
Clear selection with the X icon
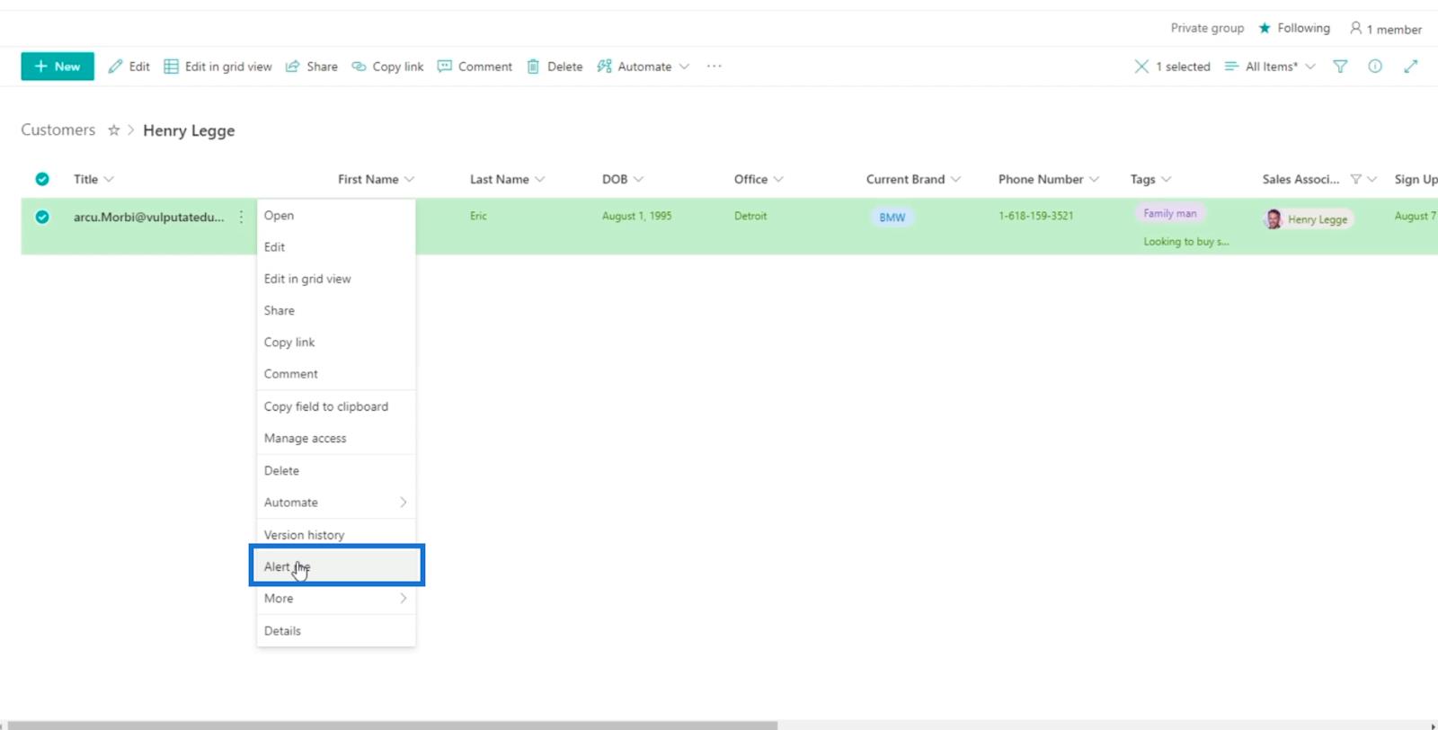pos(1141,67)
